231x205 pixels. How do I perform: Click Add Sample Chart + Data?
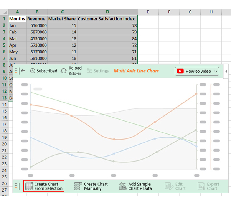coord(135,186)
